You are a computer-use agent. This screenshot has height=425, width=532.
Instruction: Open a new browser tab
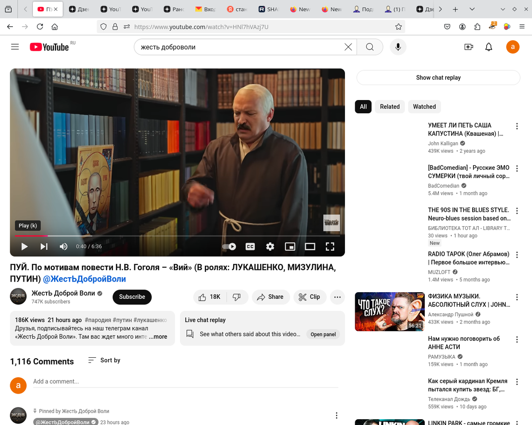click(x=455, y=9)
